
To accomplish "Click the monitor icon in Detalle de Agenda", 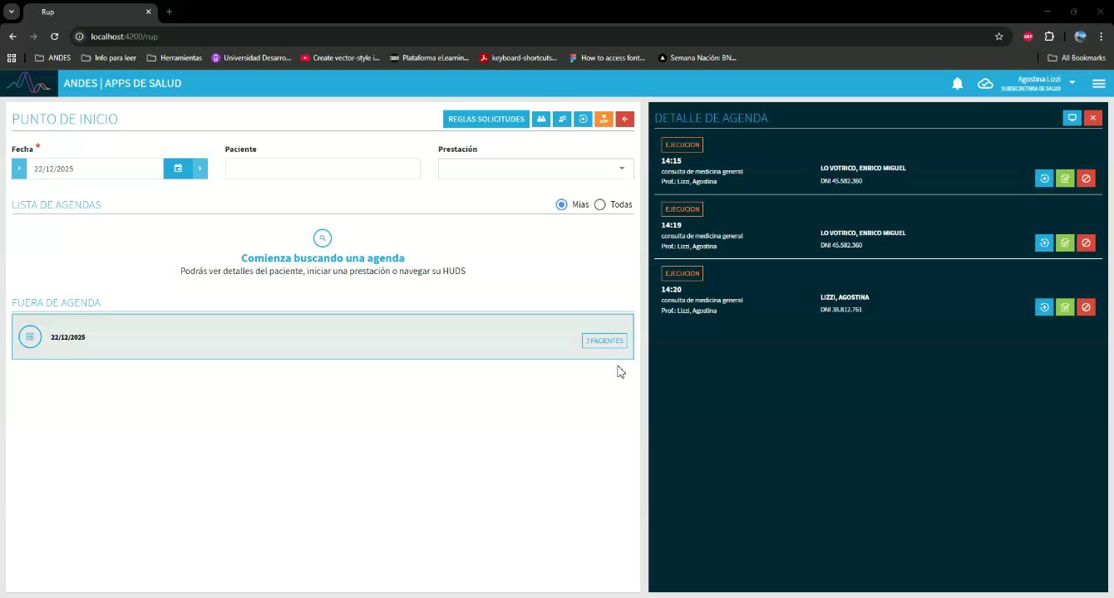I will click(1072, 118).
